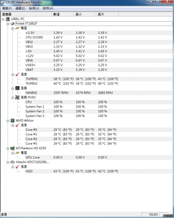The height and width of the screenshot is (218, 174).
Task: Select the Core #3 temperature row
Action: (99, 144)
